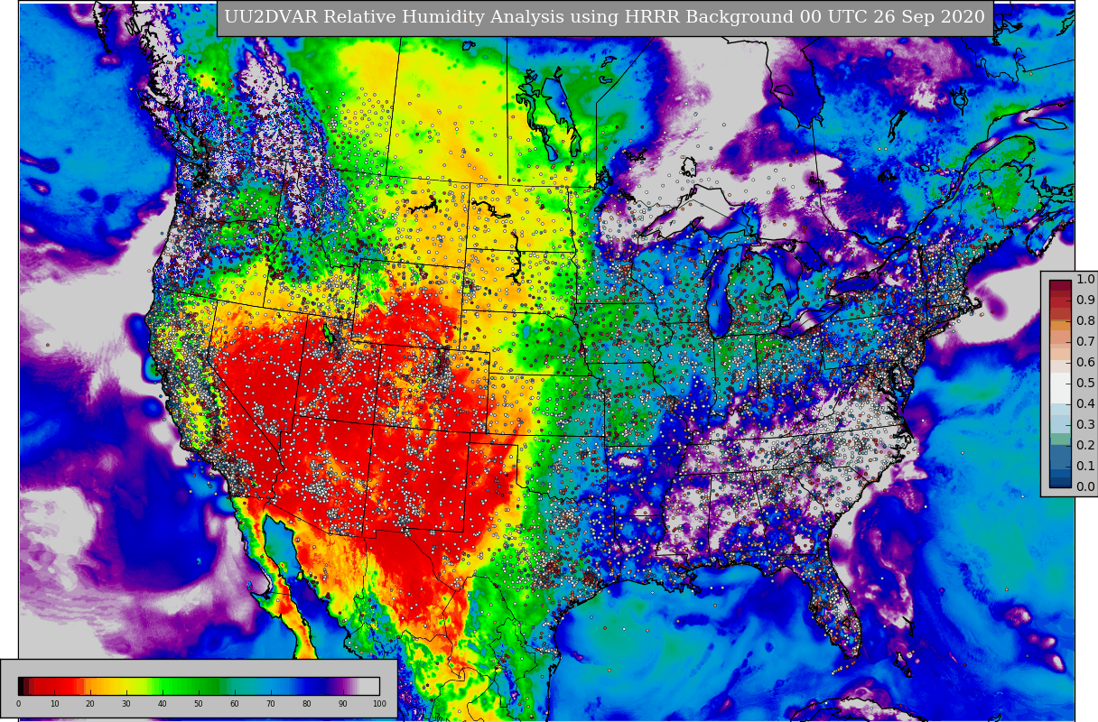Click the 0 tick on humidity colorbar
This screenshot has height=722, width=1098.
tap(18, 704)
